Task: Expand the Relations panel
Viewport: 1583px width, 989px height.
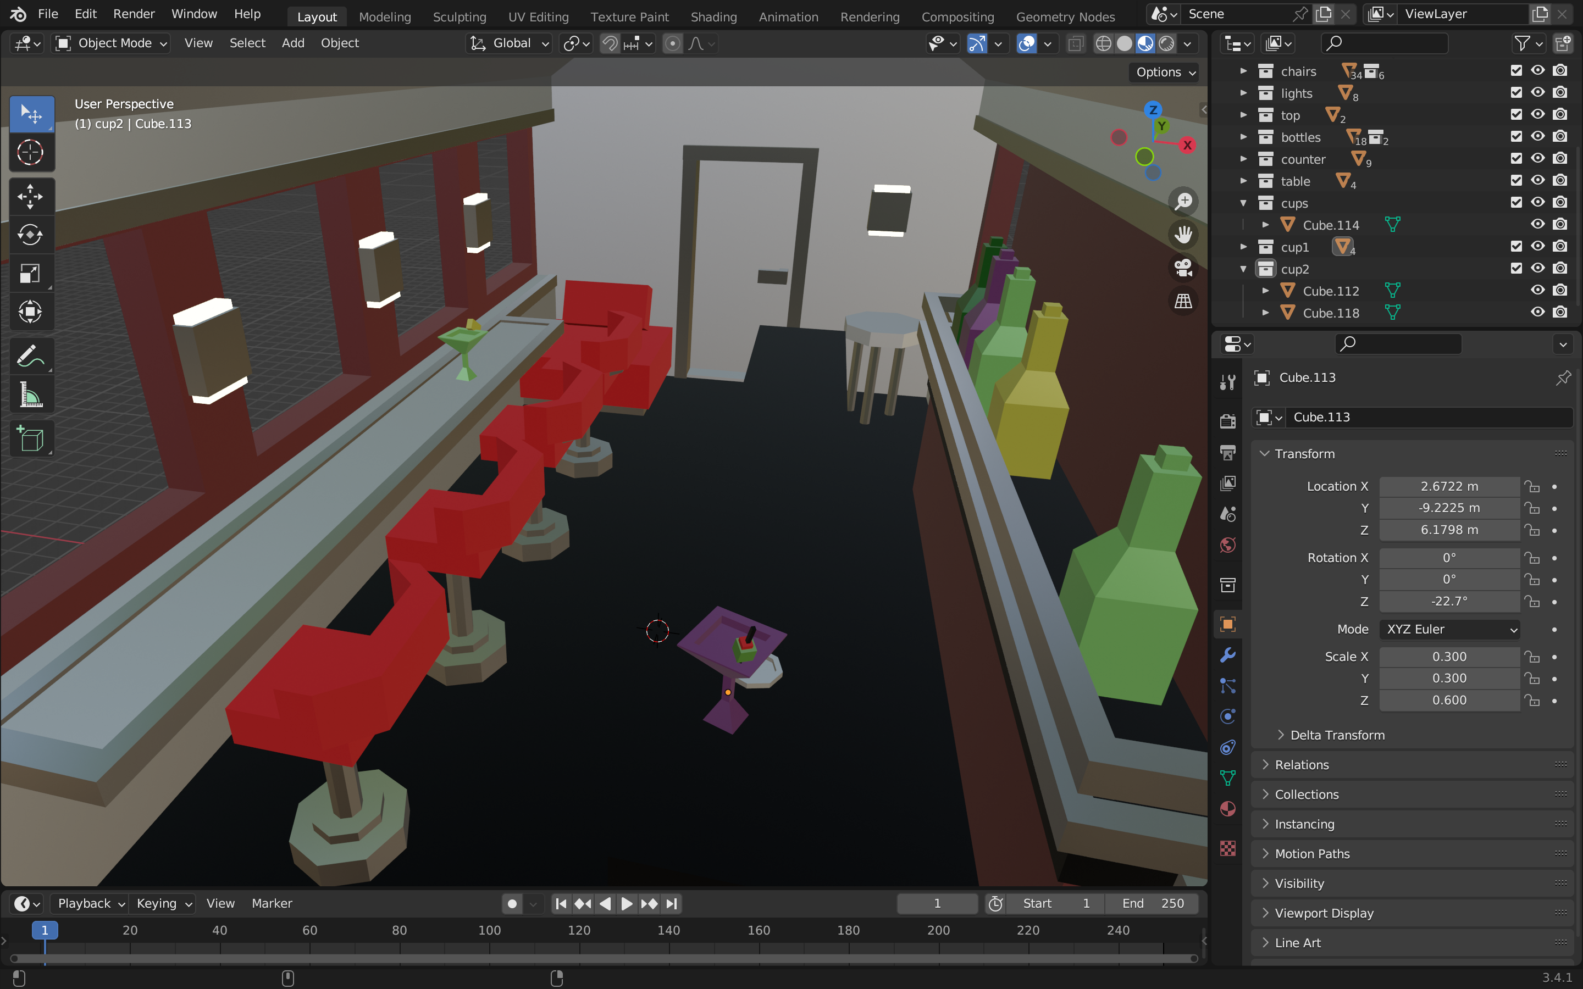Action: tap(1302, 765)
